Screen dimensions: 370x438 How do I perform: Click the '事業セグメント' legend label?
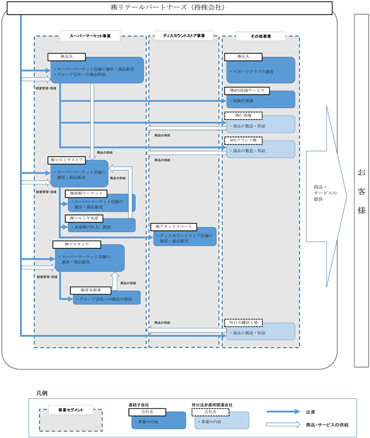(x=71, y=410)
